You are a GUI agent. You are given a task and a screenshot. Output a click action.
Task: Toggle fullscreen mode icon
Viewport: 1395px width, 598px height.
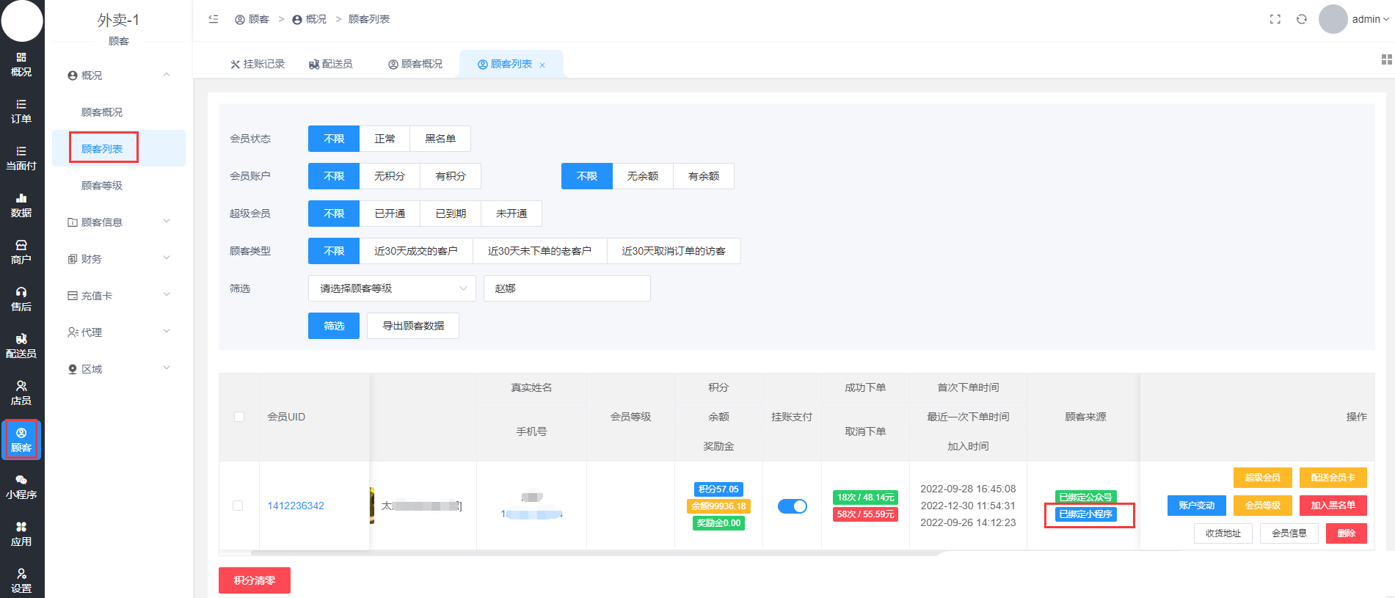(x=1275, y=19)
